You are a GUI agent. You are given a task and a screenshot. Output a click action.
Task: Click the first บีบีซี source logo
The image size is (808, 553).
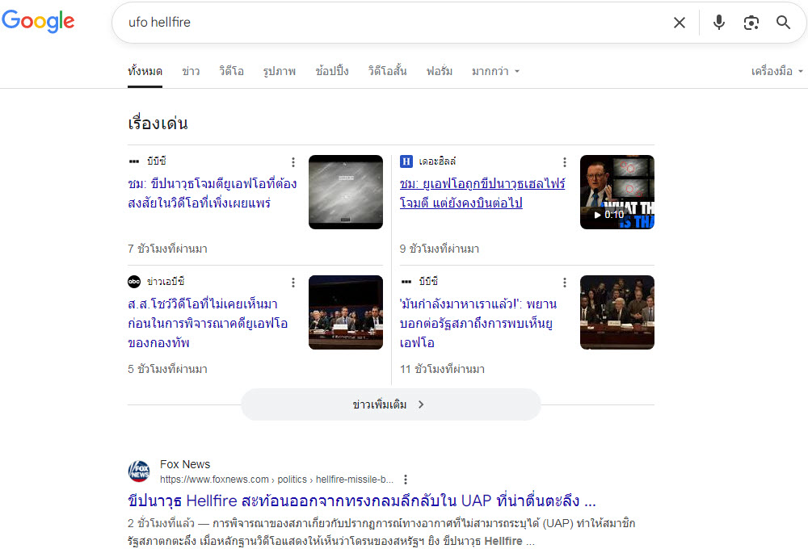pos(134,161)
